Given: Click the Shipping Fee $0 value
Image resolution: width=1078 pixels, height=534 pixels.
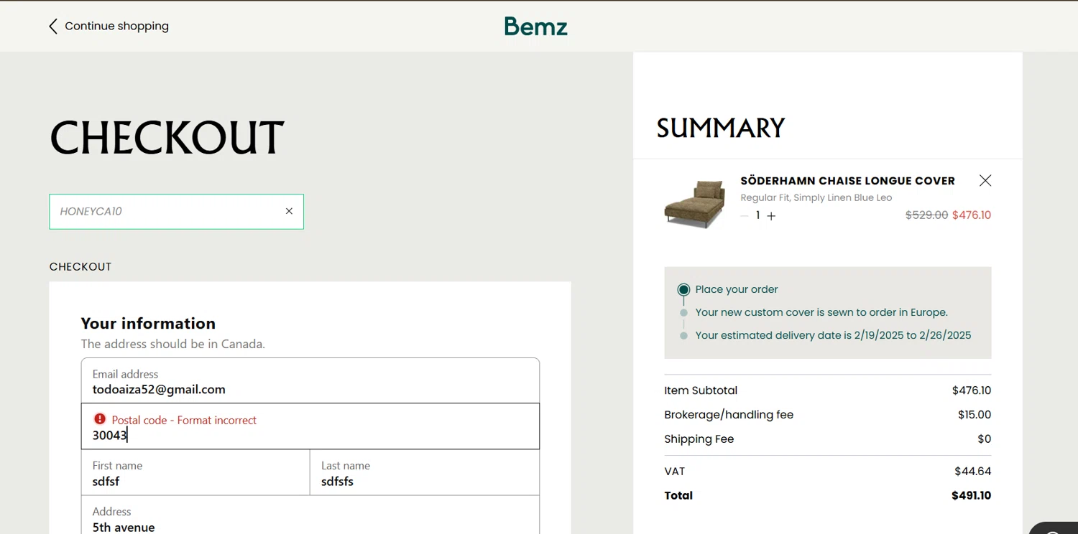Looking at the screenshot, I should pos(985,439).
